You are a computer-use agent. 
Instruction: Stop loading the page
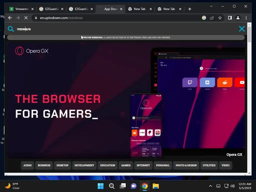pyautogui.click(x=26, y=18)
